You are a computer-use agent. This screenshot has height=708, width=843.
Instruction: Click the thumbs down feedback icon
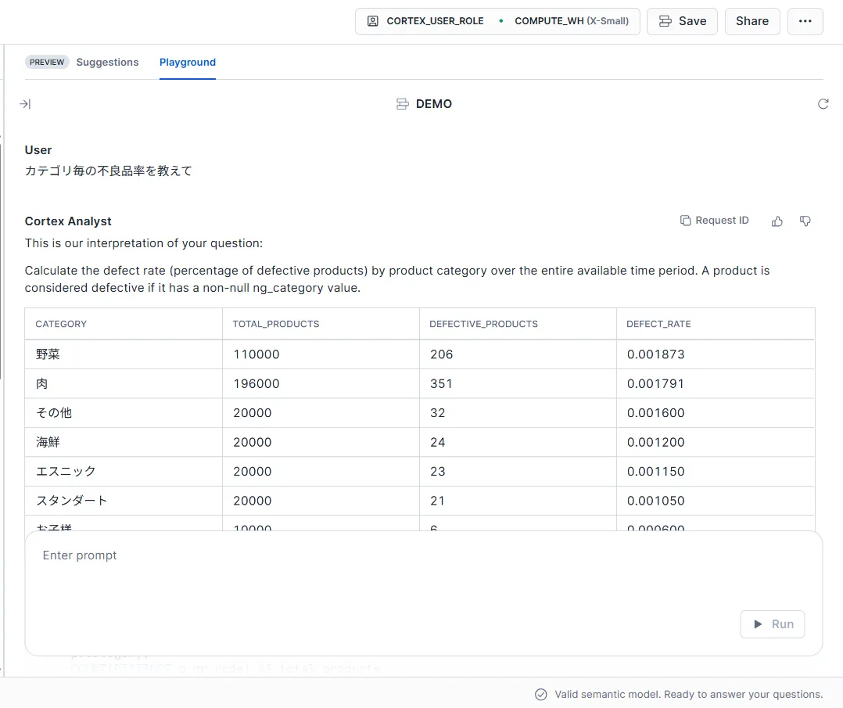point(805,221)
